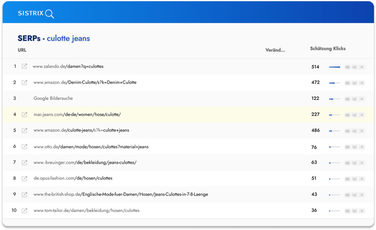376x230 pixels.
Task: Show chart icon for tom-tailor.de row
Action: [x=354, y=211]
